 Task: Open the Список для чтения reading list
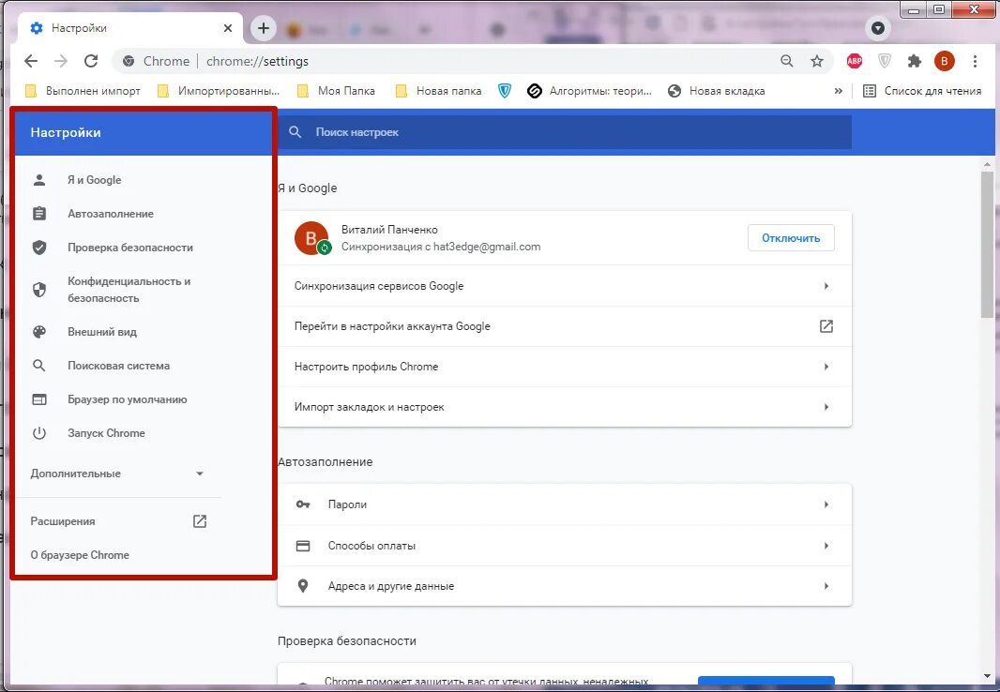coord(922,91)
